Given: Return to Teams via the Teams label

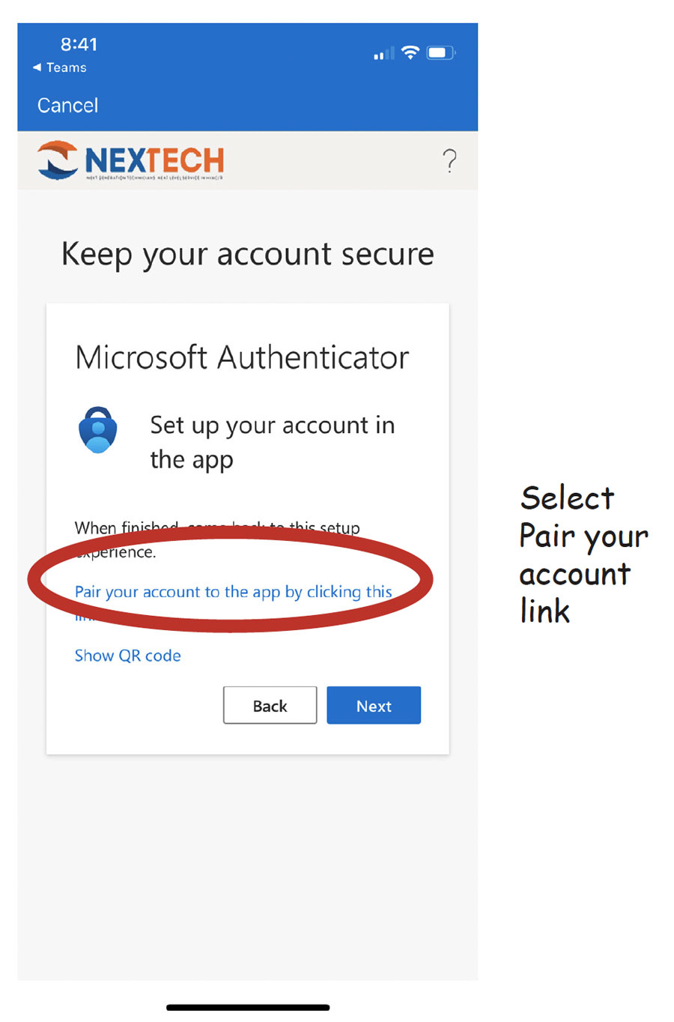Looking at the screenshot, I should tap(66, 67).
